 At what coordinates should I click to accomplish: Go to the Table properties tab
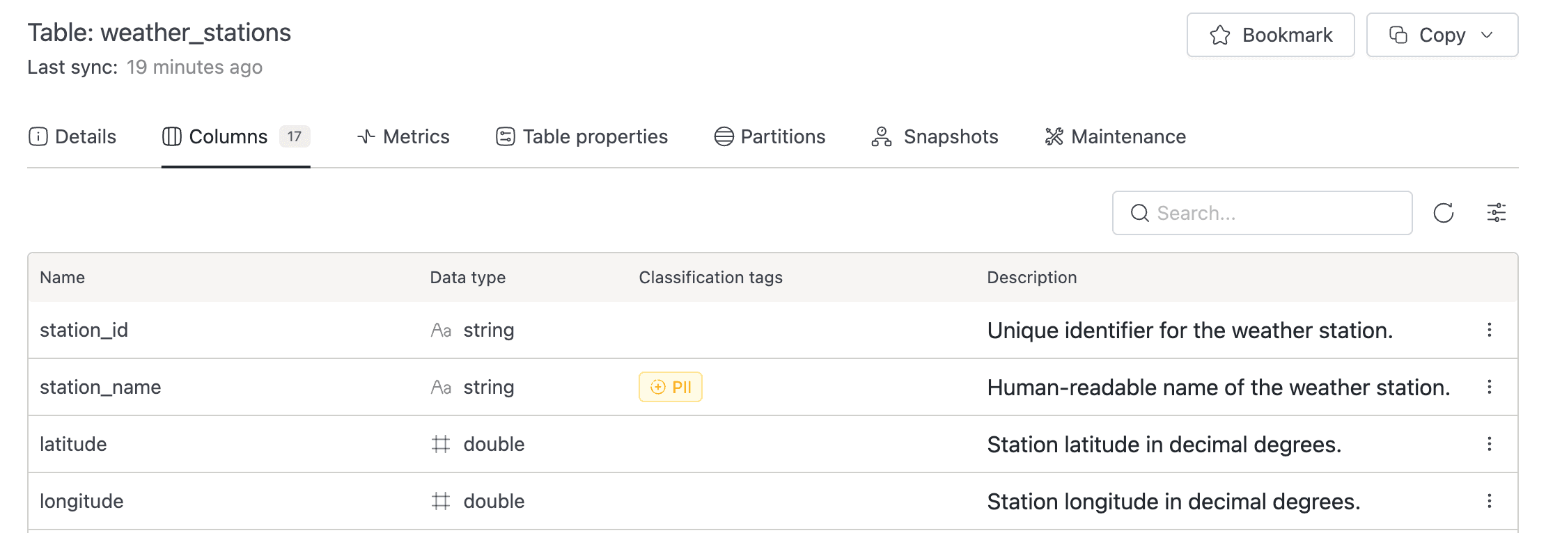(581, 136)
